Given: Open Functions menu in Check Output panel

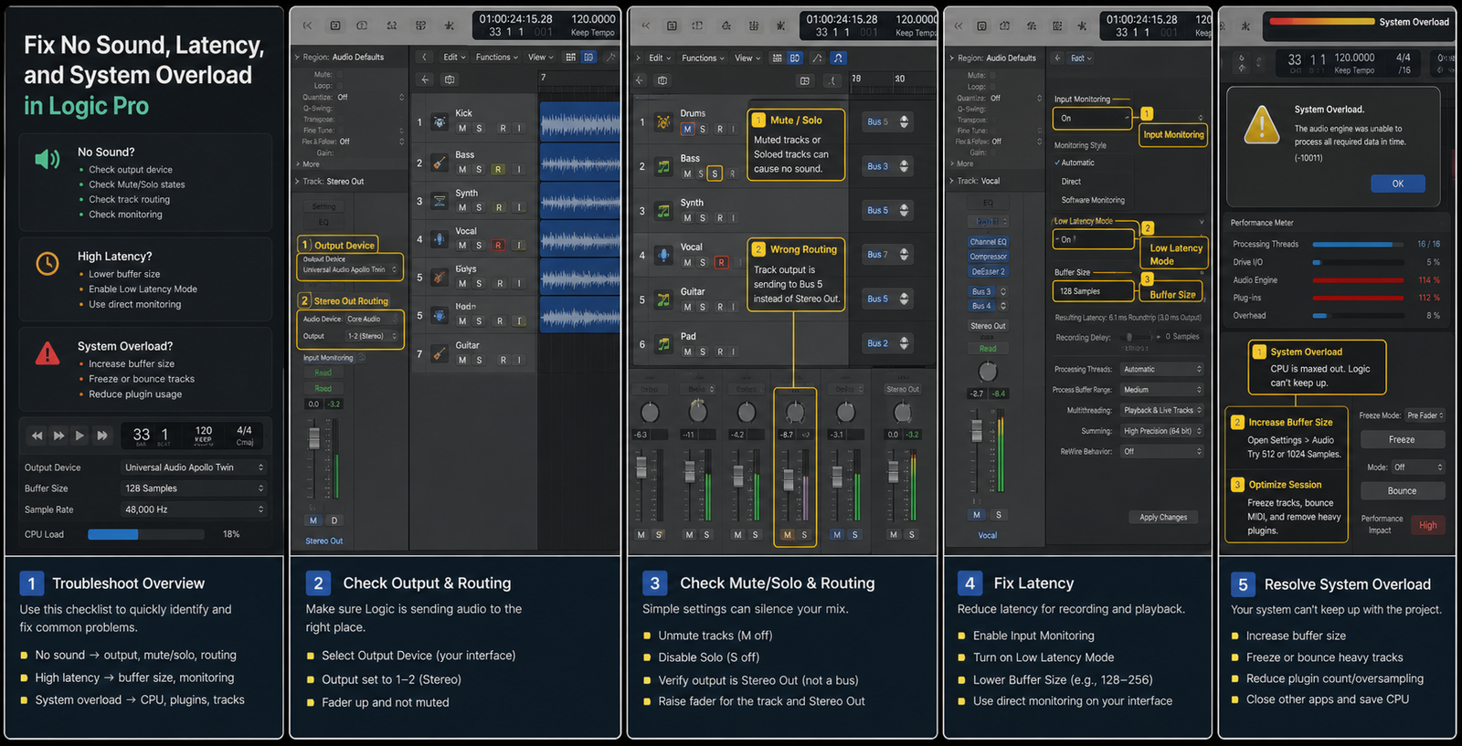Looking at the screenshot, I should pyautogui.click(x=496, y=57).
